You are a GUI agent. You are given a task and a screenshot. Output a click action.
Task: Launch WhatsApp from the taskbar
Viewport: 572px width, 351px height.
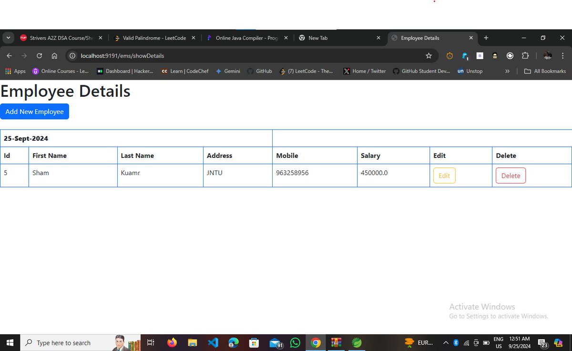(x=295, y=342)
